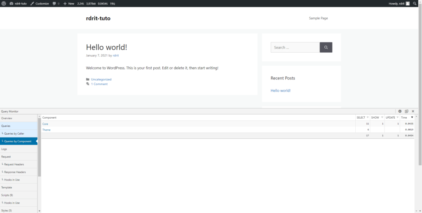Open the UPDATE column filter
This screenshot has width=422, height=213.
pyautogui.click(x=398, y=117)
